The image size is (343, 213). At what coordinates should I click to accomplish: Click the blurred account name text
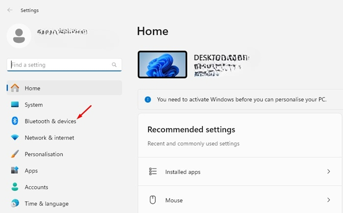62,32
